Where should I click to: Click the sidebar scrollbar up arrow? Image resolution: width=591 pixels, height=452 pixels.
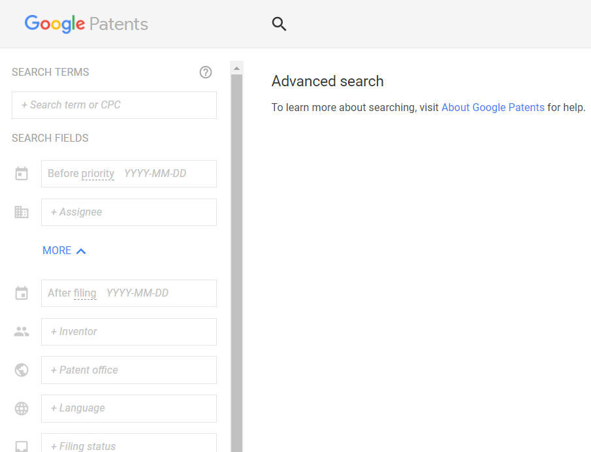click(236, 68)
